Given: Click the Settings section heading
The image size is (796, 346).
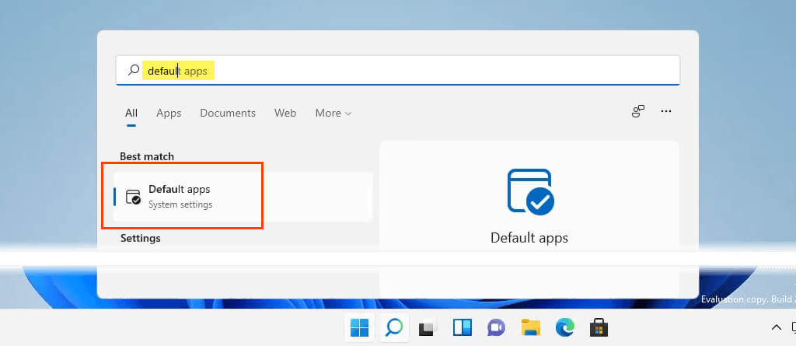Looking at the screenshot, I should [x=140, y=238].
